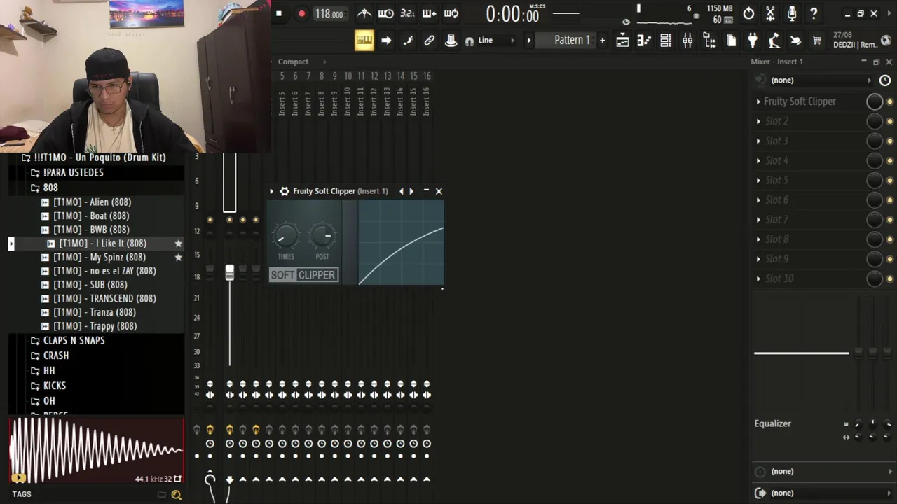
Task: Click the TAGS label in browser
Action: click(x=22, y=494)
